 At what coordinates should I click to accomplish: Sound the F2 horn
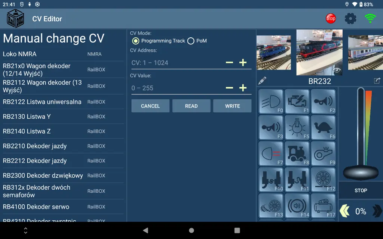coord(323,101)
